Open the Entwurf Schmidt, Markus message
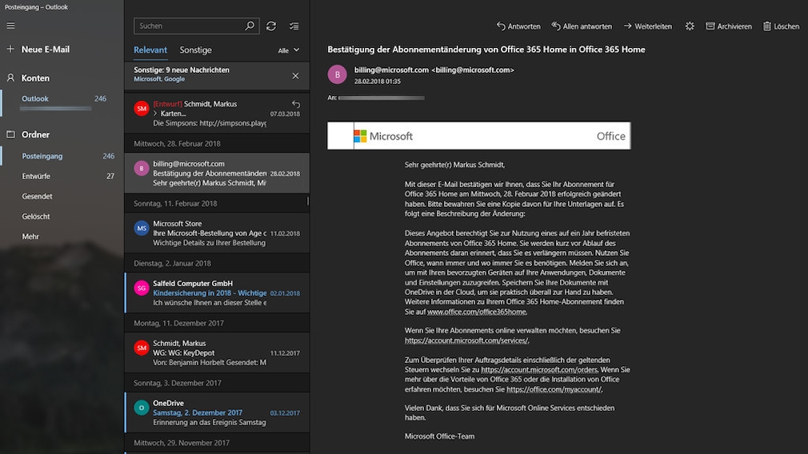The width and height of the screenshot is (808, 454). tap(217, 113)
